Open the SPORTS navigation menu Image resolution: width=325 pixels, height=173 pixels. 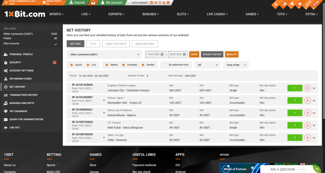56,14
